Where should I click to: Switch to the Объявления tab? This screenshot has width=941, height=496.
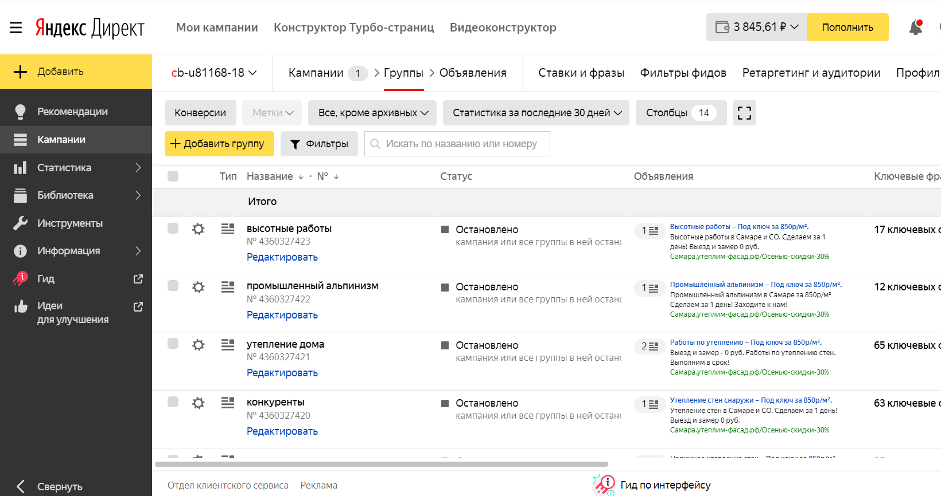click(x=473, y=73)
